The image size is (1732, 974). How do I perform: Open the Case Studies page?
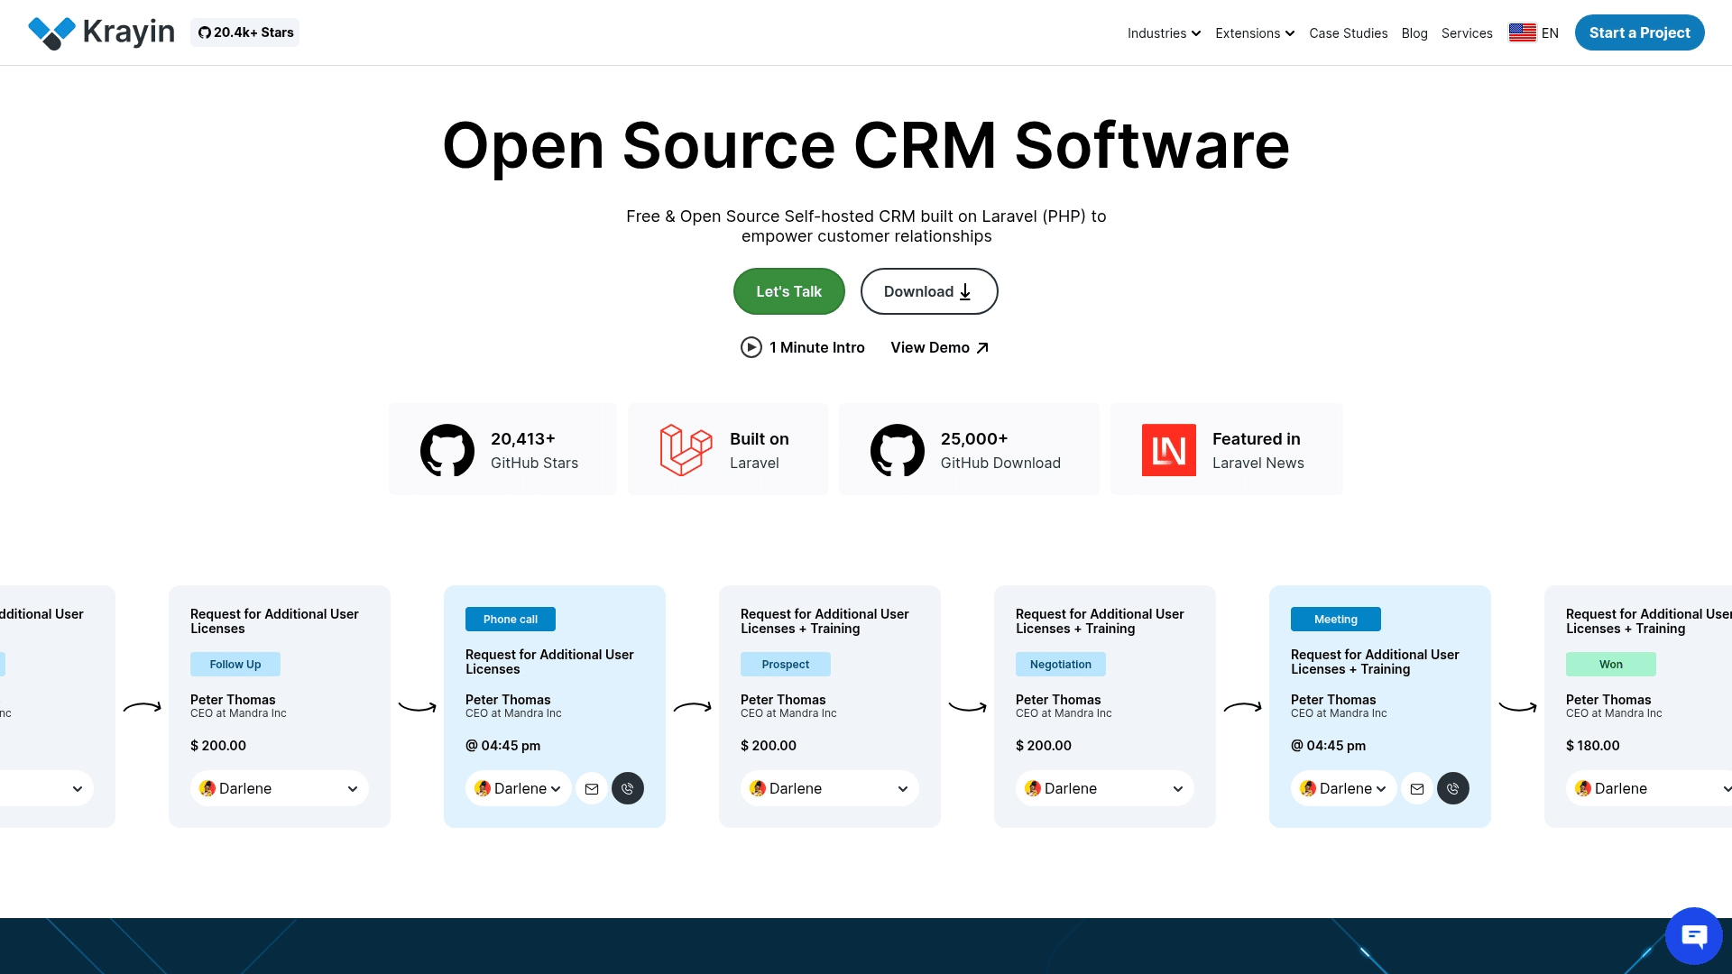pos(1348,33)
